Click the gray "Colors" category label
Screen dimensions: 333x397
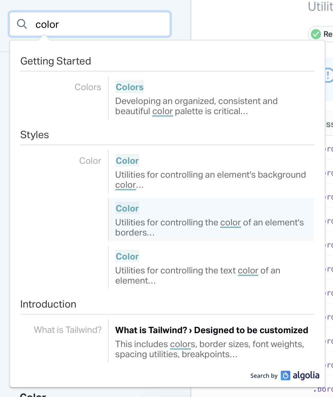click(x=88, y=87)
